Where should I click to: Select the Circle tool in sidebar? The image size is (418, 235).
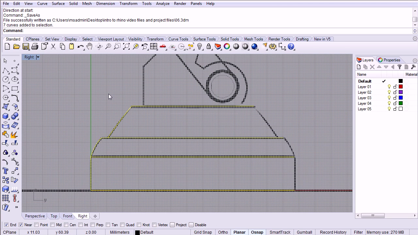6,79
